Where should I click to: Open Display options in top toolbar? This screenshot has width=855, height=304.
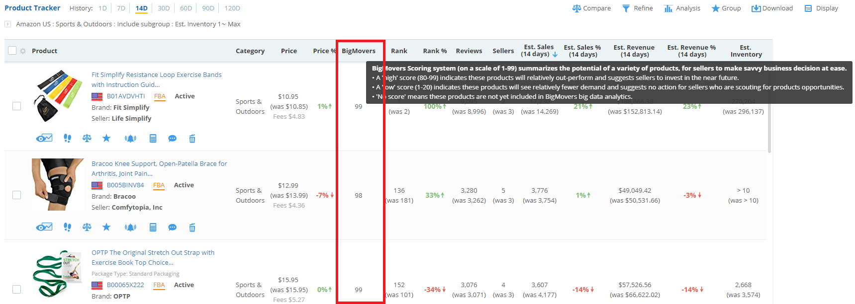point(821,8)
